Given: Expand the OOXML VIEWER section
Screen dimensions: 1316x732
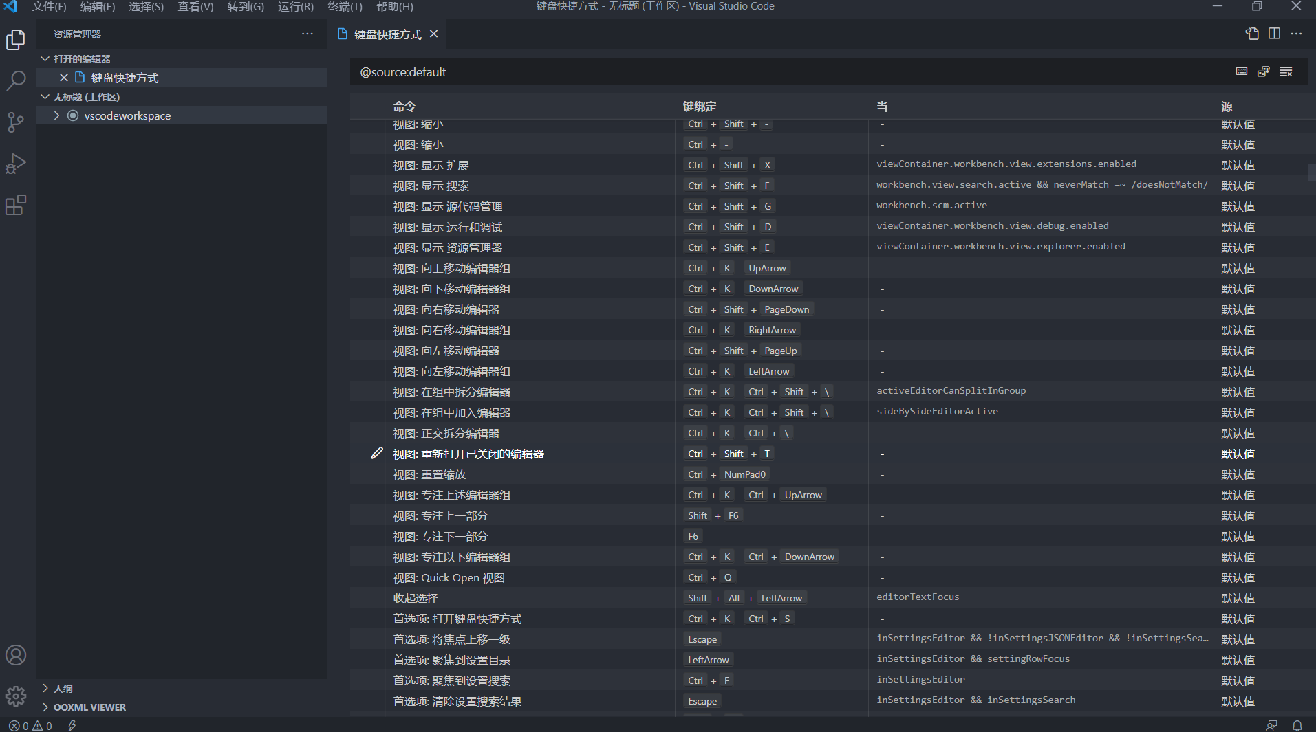Looking at the screenshot, I should [x=182, y=707].
